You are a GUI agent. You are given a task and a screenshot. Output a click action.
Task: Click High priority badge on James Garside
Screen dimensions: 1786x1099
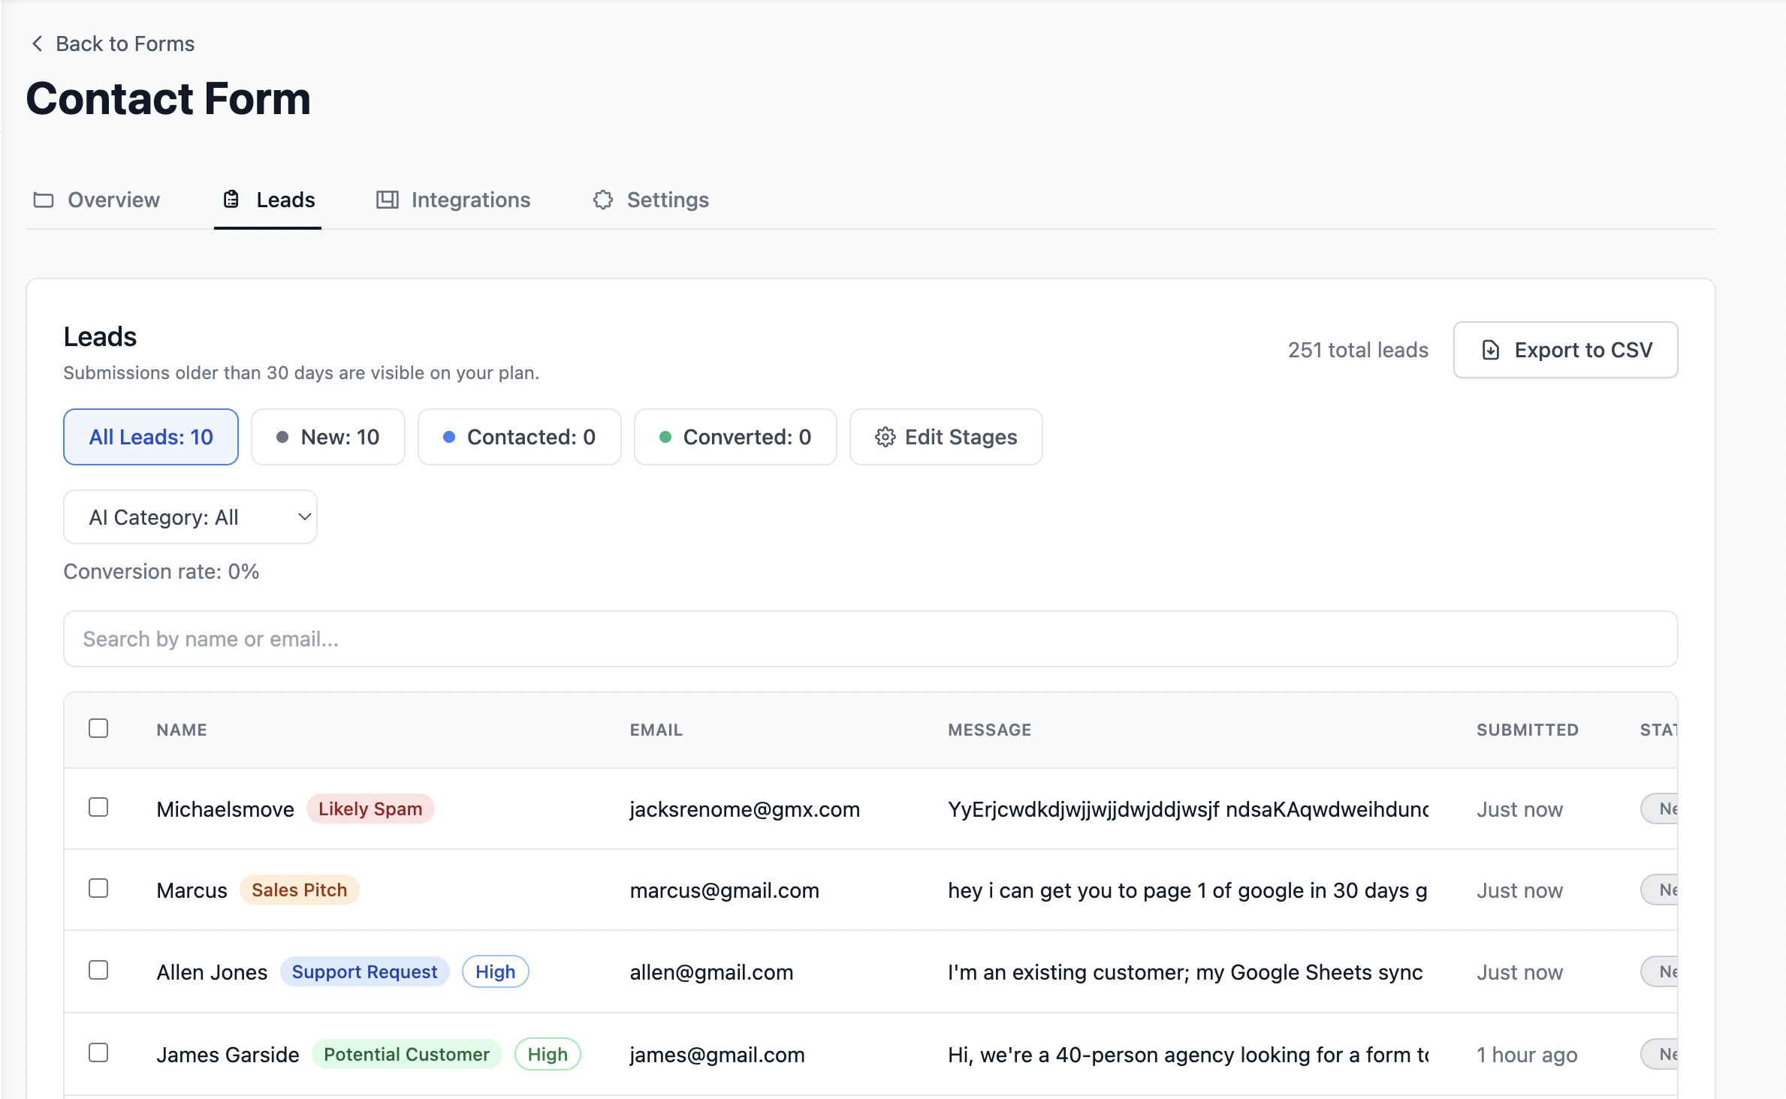[x=548, y=1054]
